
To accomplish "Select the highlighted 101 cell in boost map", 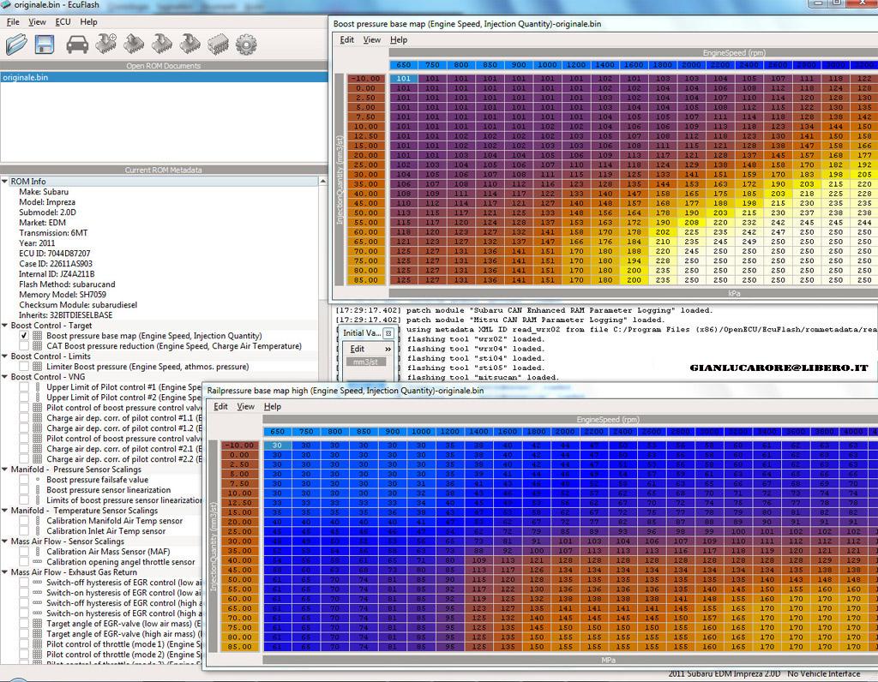I will click(x=405, y=79).
